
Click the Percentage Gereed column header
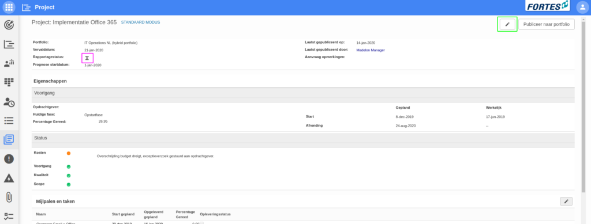[x=185, y=214]
